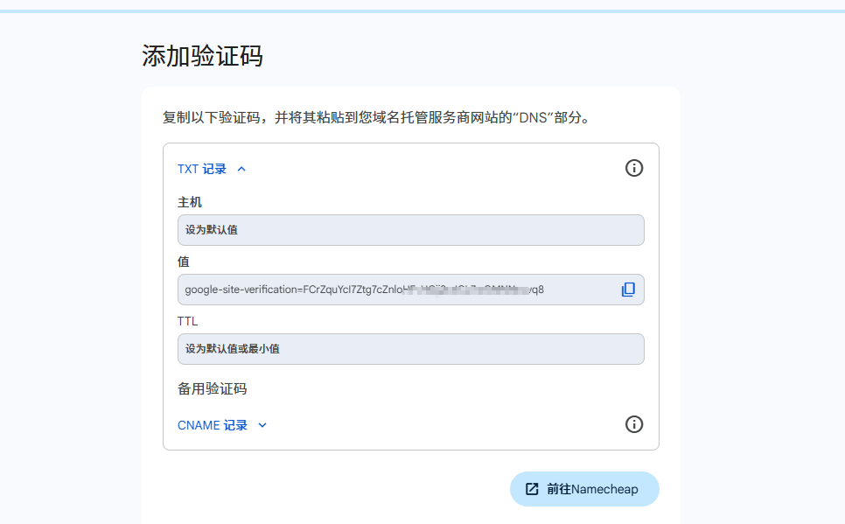Open the info tooltip beside TXT 记录

(634, 168)
